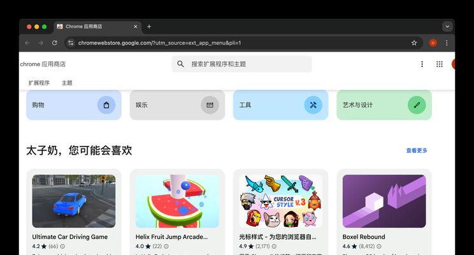Click rating info icon for Helix Fruit Jump
The height and width of the screenshot is (255, 474).
[166, 246]
